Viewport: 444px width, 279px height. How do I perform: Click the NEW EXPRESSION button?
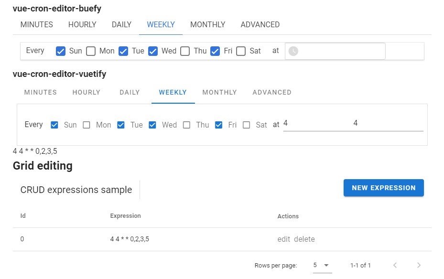click(x=383, y=188)
